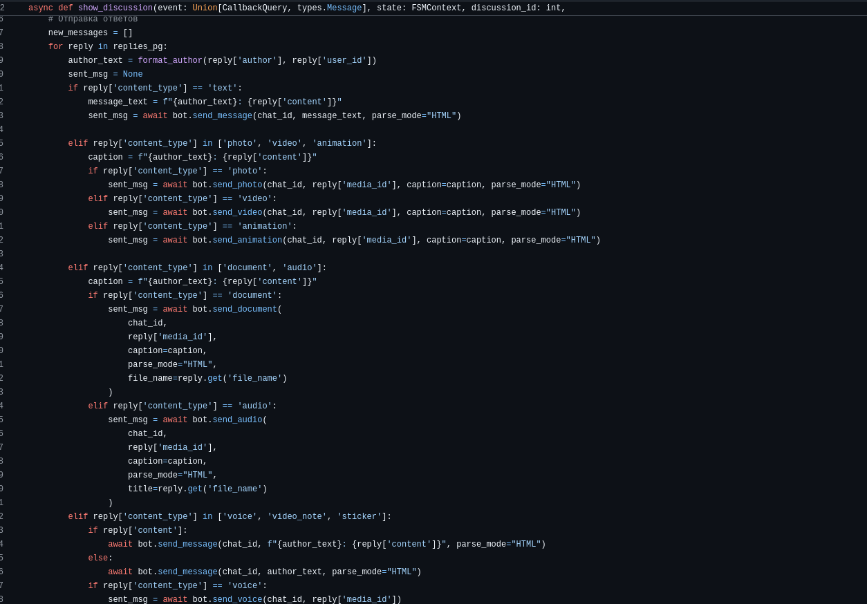Click the == 'animation' condition line

pos(192,227)
